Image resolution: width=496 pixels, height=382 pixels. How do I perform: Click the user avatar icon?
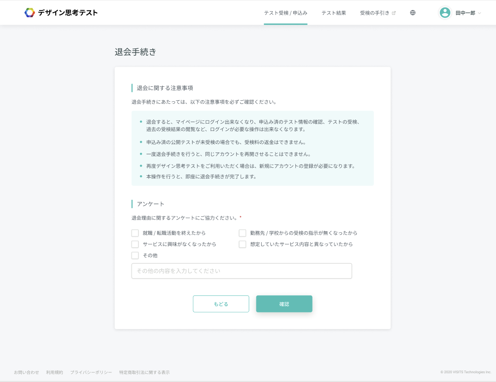(x=445, y=13)
